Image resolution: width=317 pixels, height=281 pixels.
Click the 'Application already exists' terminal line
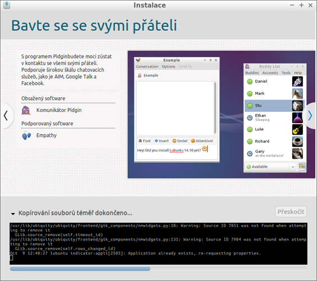click(x=135, y=253)
